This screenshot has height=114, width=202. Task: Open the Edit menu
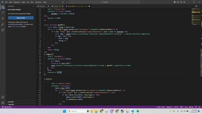(10, 2)
